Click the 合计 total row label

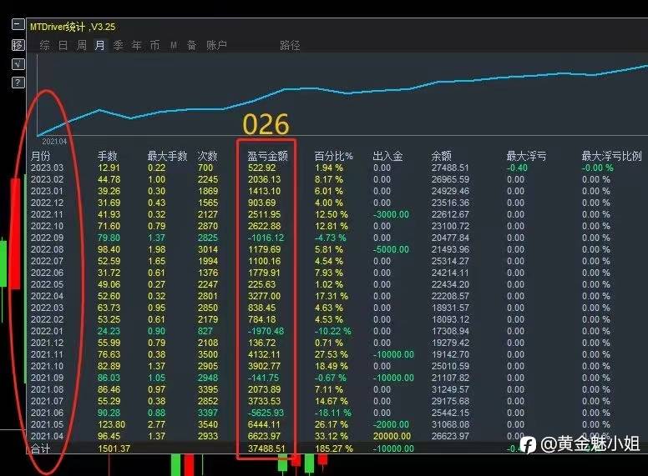pos(40,448)
